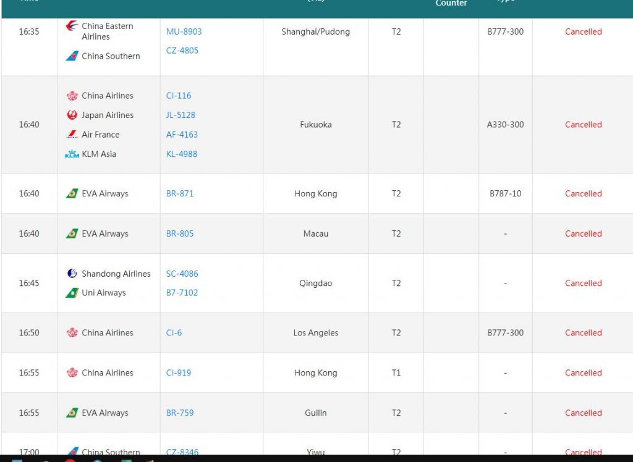Click Hong Kong in the CI-919 row
Viewport: 633px width, 462px height.
[x=316, y=373]
